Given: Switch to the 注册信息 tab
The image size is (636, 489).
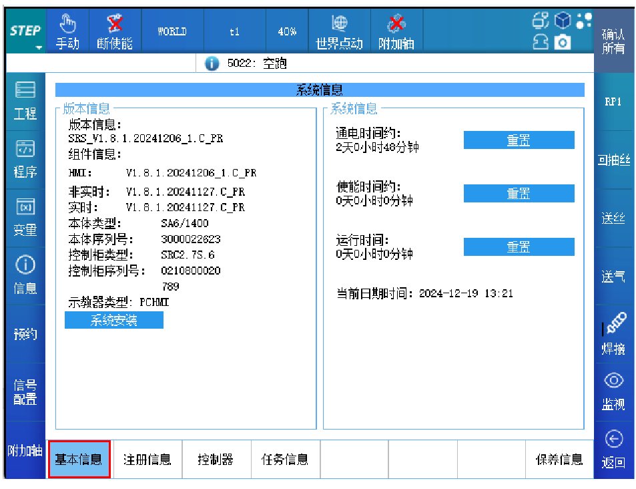Looking at the screenshot, I should click(x=147, y=460).
